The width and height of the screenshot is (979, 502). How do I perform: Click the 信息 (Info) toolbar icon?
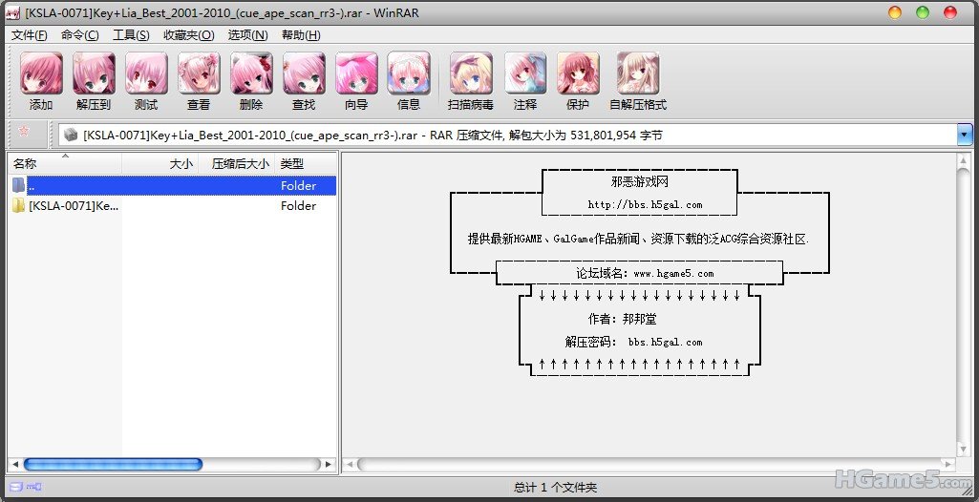(x=409, y=73)
